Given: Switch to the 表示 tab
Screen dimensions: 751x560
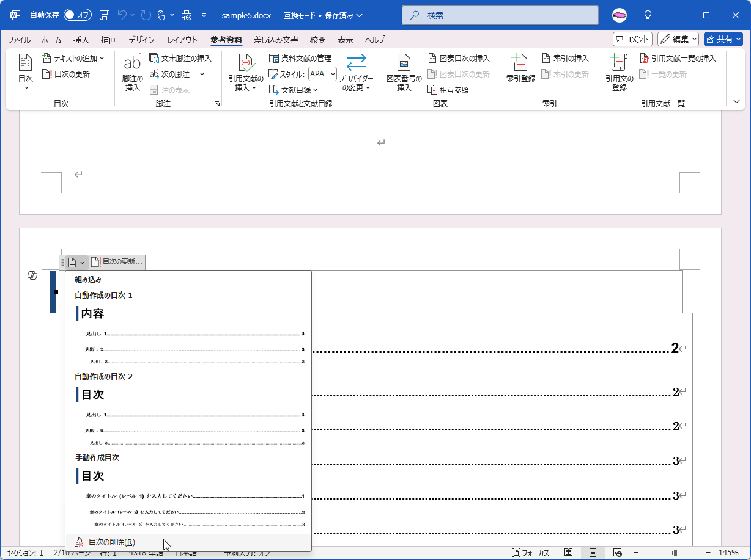Looking at the screenshot, I should [x=345, y=40].
